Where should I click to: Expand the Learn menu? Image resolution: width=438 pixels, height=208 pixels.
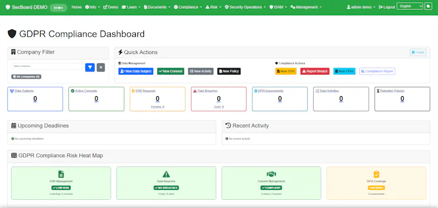(x=131, y=7)
